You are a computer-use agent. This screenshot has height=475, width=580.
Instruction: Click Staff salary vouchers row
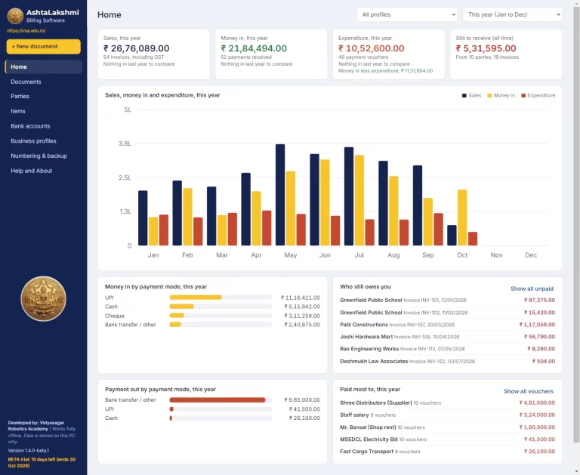[x=447, y=415]
